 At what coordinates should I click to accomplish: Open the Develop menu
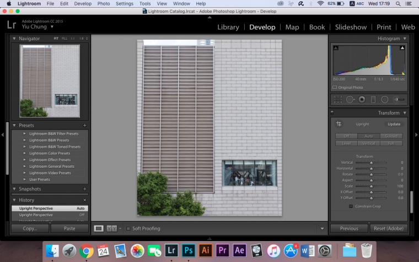tap(83, 4)
